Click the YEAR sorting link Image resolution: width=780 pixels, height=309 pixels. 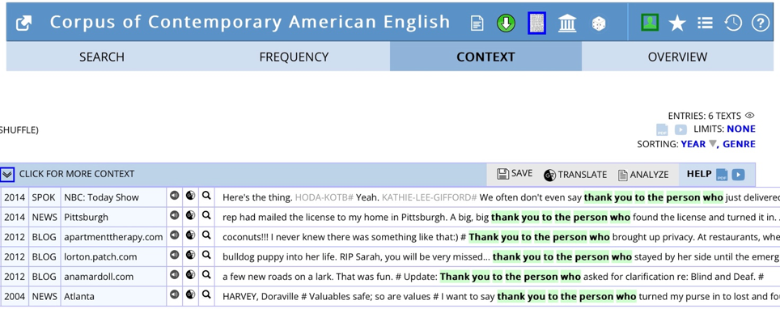tap(693, 144)
